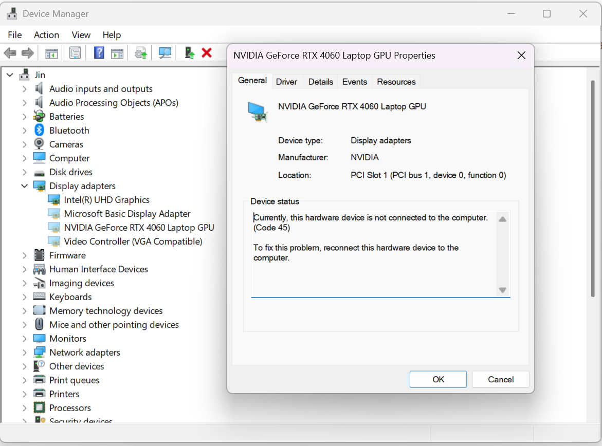602x446 pixels.
Task: Click the blue Help question-mark icon
Action: pyautogui.click(x=99, y=52)
